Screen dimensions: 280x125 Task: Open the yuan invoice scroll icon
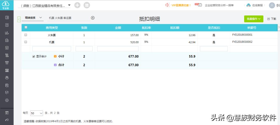coord(7,55)
